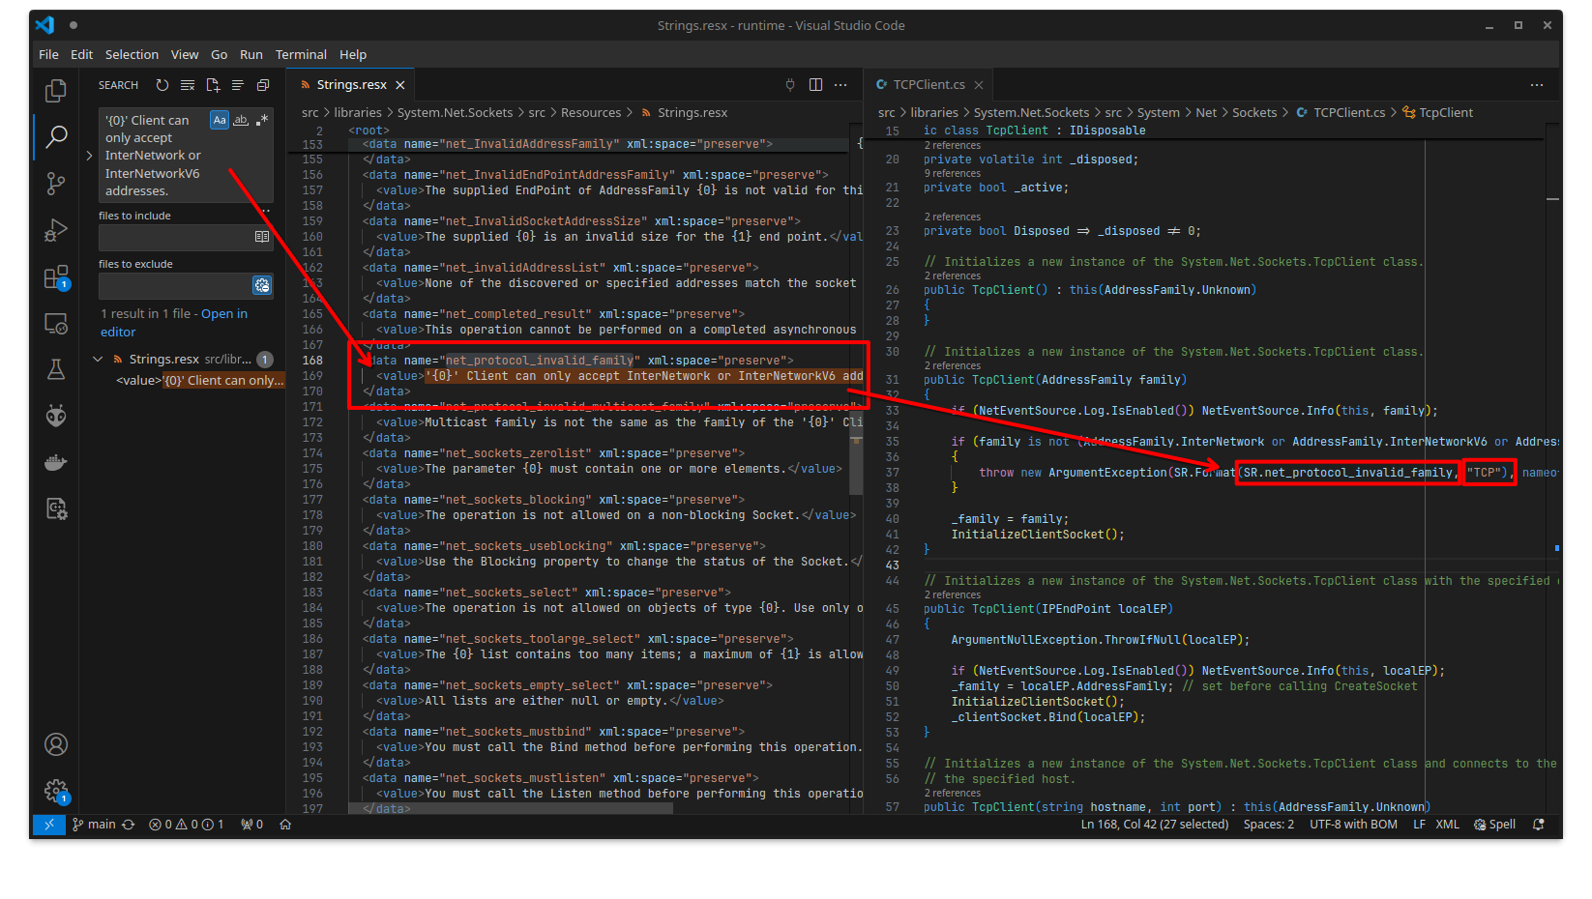Image resolution: width=1592 pixels, height=899 pixels.
Task: Click 'Ln 168, Col 42' go to line
Action: point(1155,825)
